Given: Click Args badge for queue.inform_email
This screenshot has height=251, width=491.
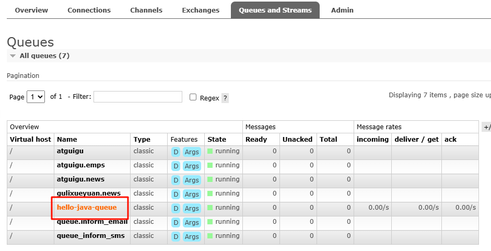Looking at the screenshot, I should coord(192,222).
